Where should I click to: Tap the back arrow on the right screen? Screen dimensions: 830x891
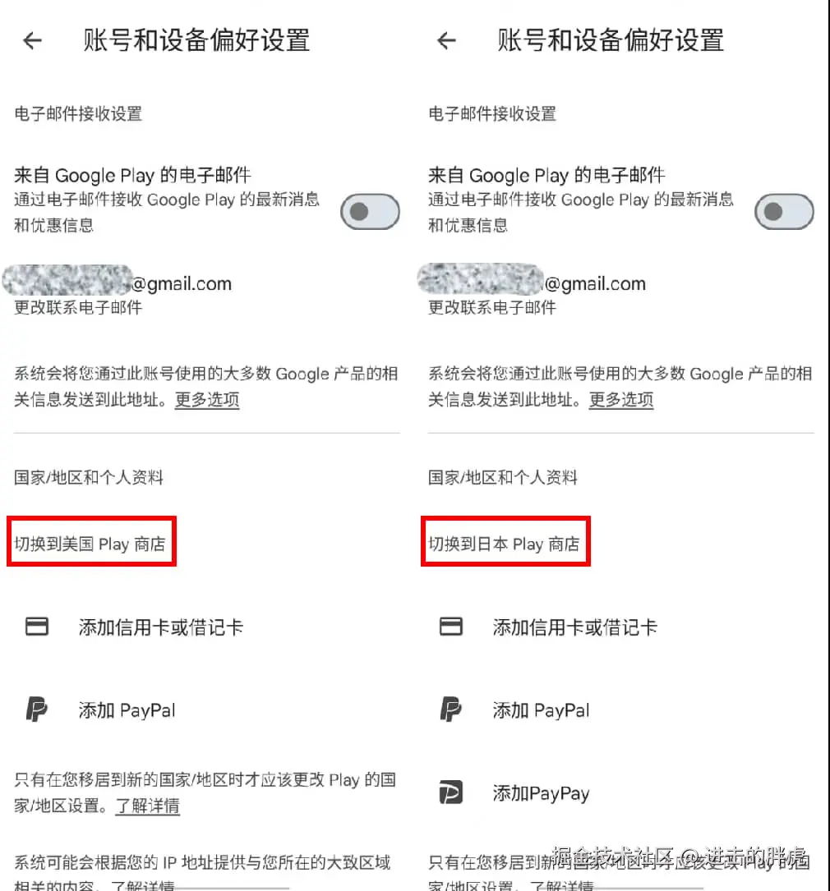[446, 40]
